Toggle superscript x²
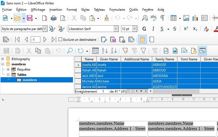218x137 pixels. pos(186,29)
